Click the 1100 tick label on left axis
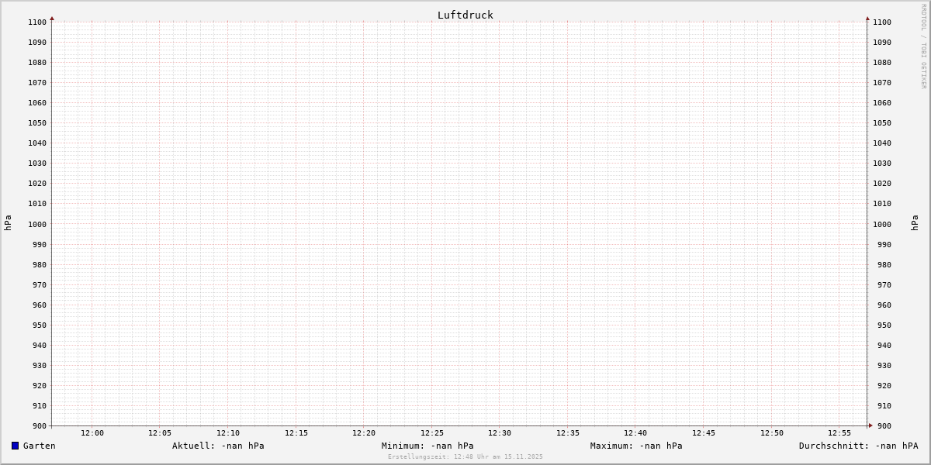Screen dimensions: 931x465 (36, 22)
